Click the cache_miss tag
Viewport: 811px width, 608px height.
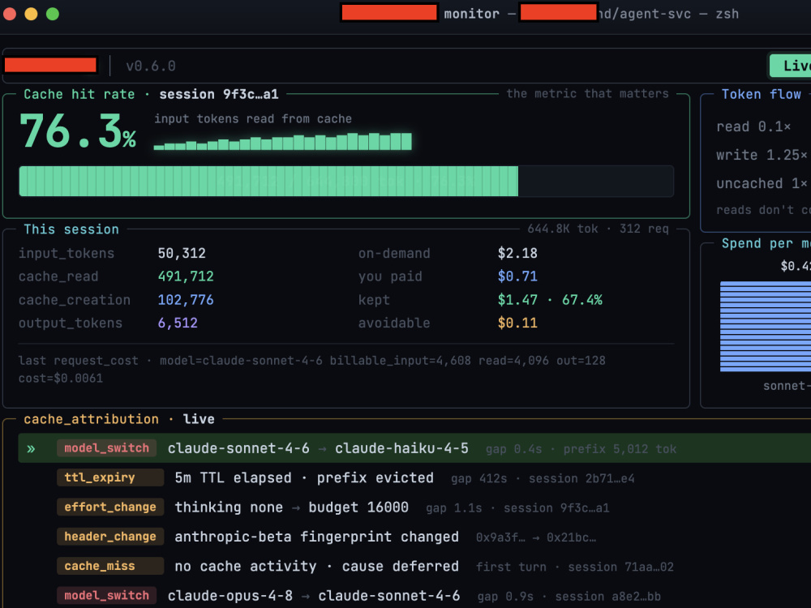pos(110,566)
